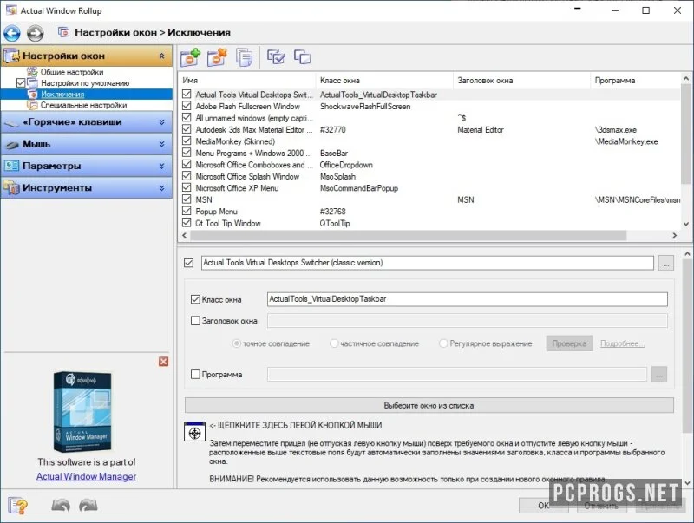Image resolution: width=694 pixels, height=523 pixels.
Task: Open the Actual Window Manager link
Action: click(x=86, y=476)
